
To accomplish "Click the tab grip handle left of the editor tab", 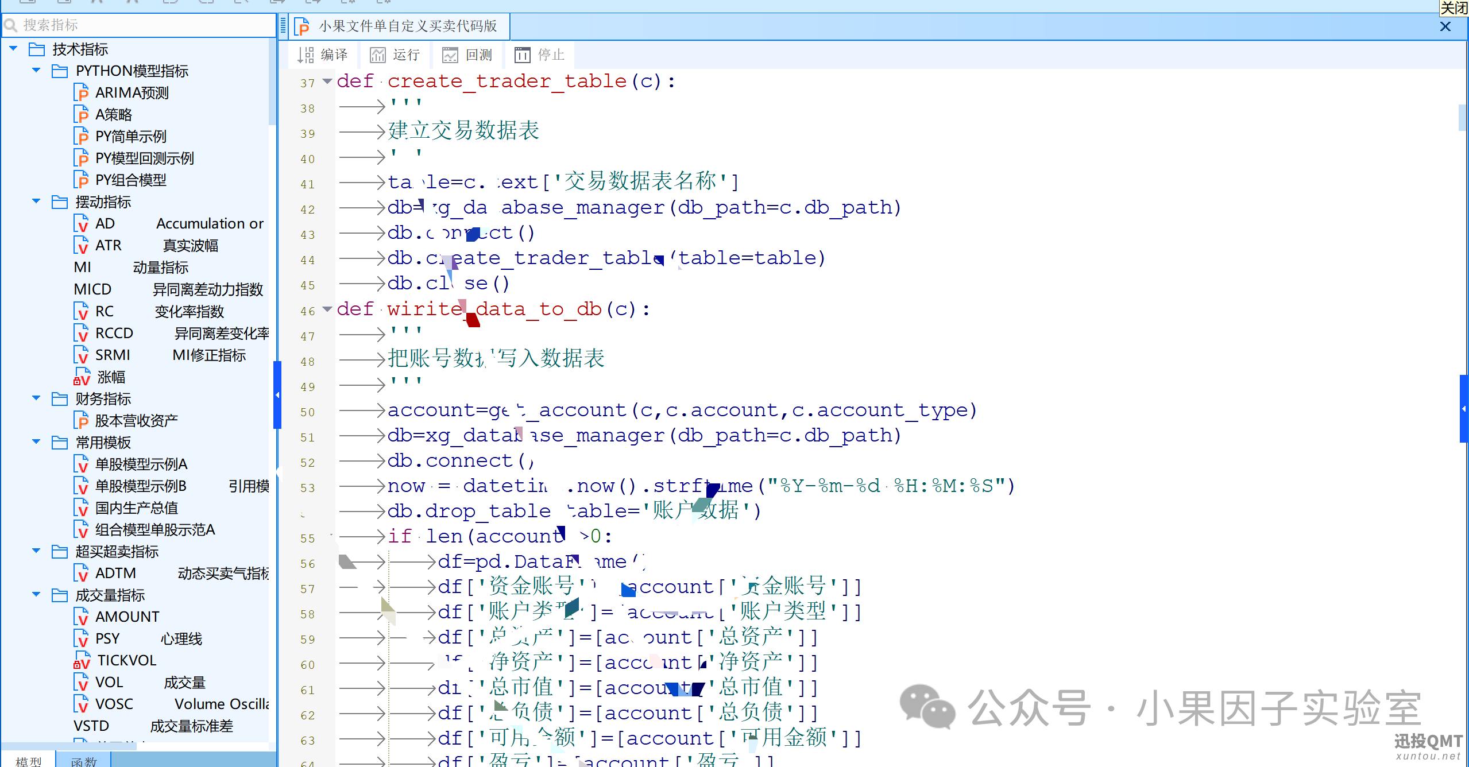I will (283, 26).
